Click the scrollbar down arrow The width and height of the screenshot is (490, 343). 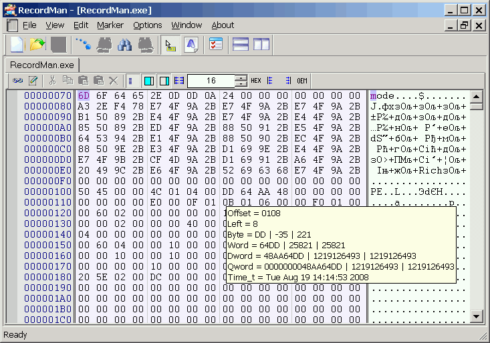[x=477, y=316]
